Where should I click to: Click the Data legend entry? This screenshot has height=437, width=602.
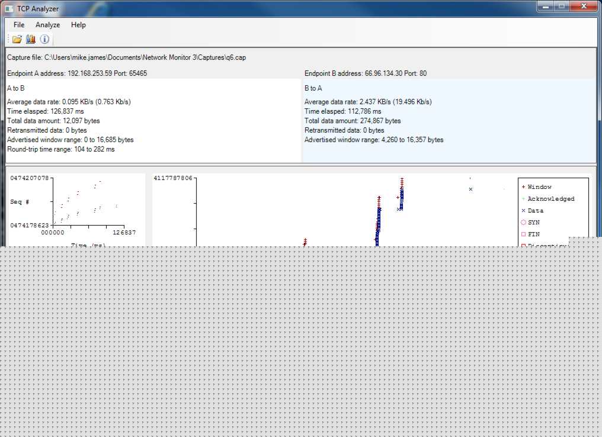tap(533, 211)
